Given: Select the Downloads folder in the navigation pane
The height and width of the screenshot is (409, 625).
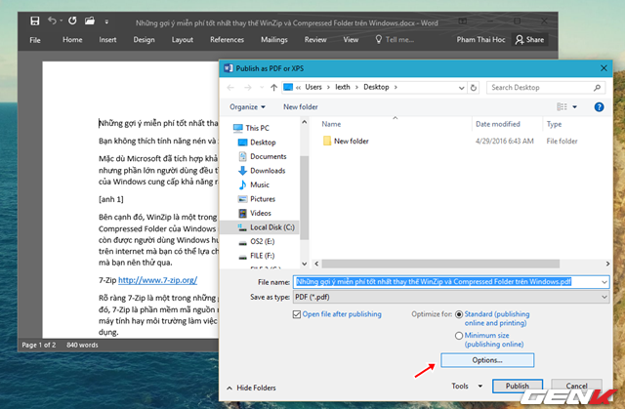Looking at the screenshot, I should [x=267, y=170].
